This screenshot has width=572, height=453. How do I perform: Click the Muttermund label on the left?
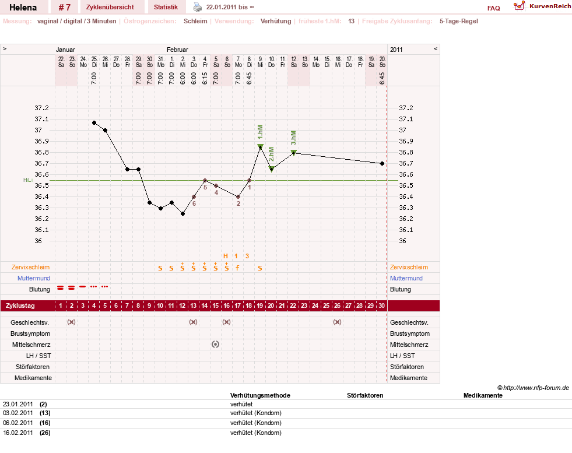[34, 278]
